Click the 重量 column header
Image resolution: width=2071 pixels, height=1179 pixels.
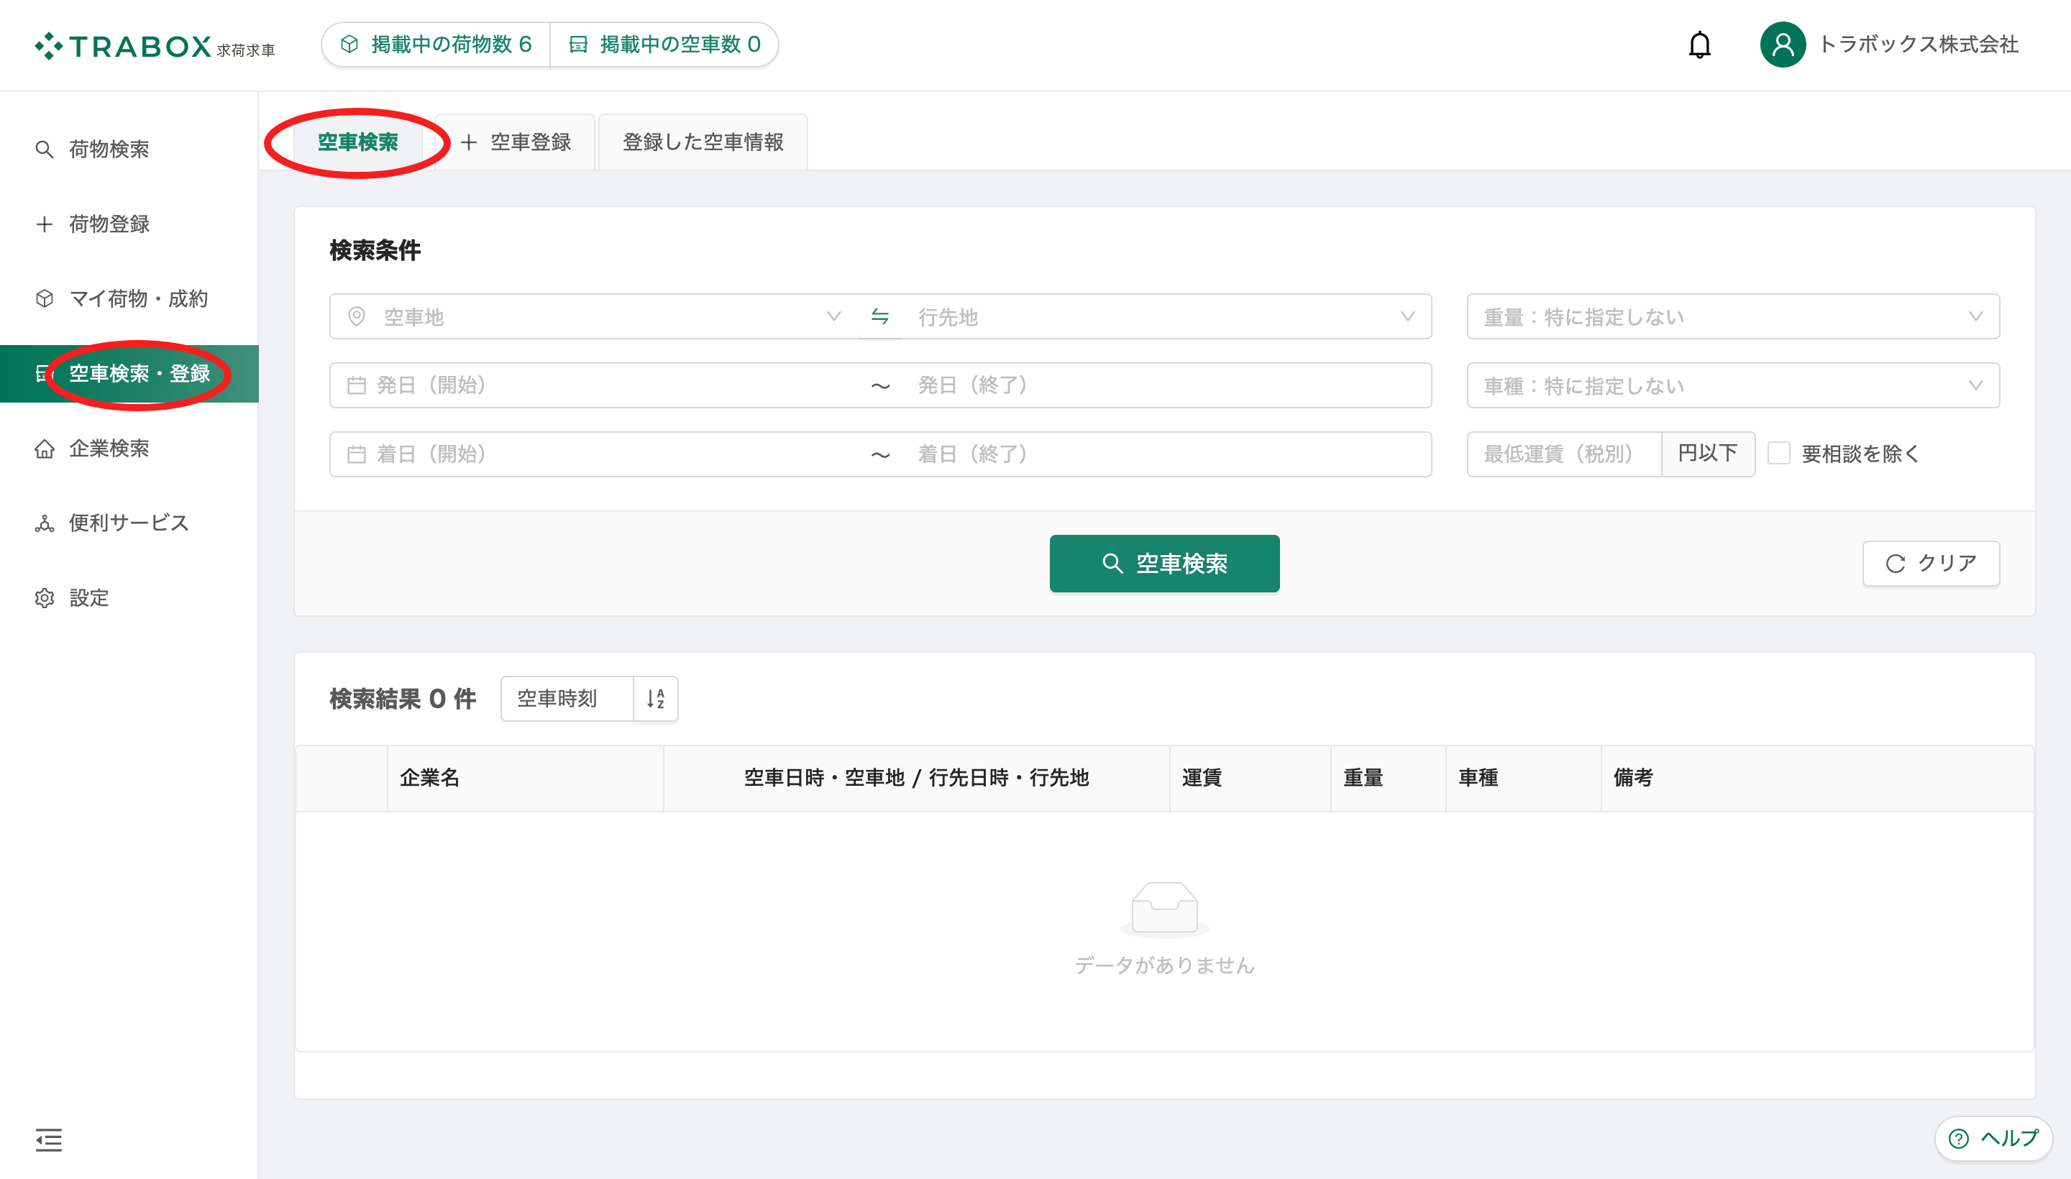tap(1389, 778)
